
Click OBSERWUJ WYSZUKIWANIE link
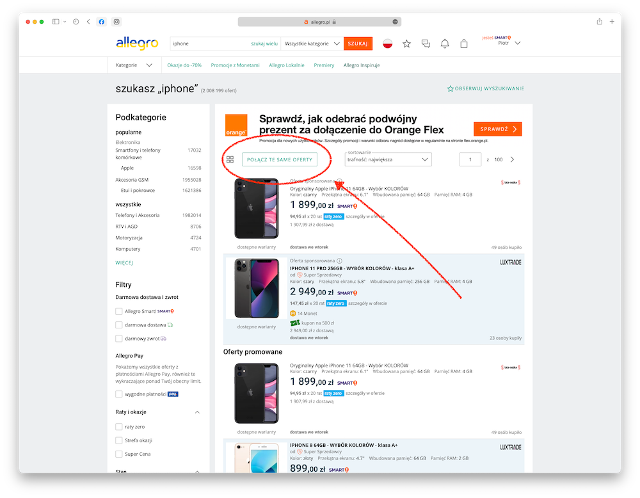pyautogui.click(x=485, y=88)
